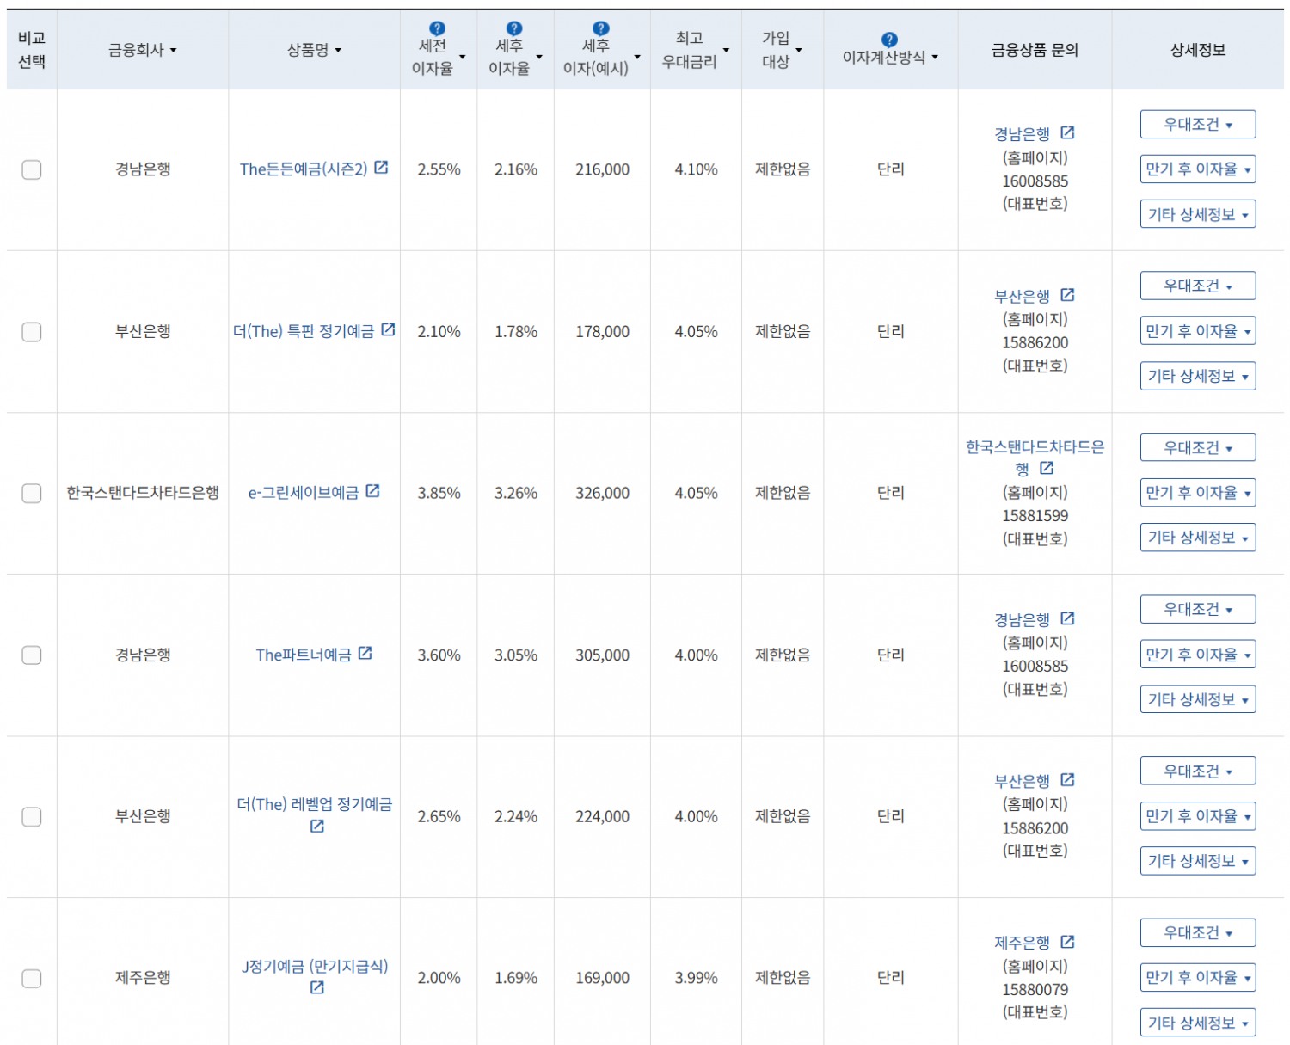
Task: Open external link icon beside e-그린세이브예금
Action: (x=372, y=491)
